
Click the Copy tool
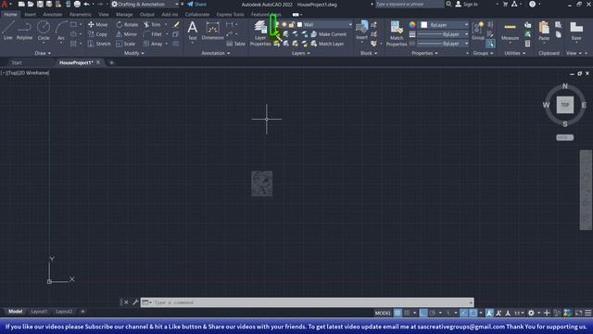[x=97, y=34]
